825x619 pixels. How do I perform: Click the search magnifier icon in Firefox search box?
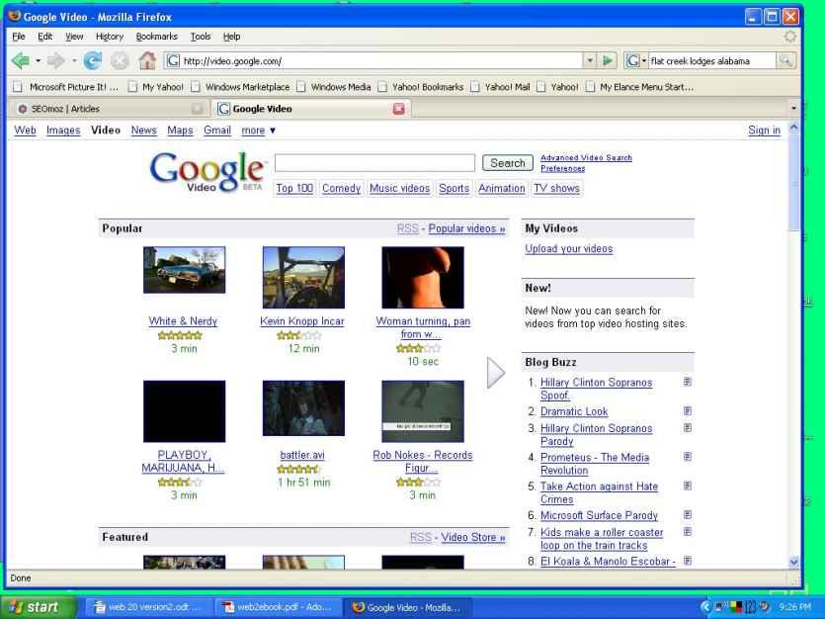pyautogui.click(x=787, y=61)
